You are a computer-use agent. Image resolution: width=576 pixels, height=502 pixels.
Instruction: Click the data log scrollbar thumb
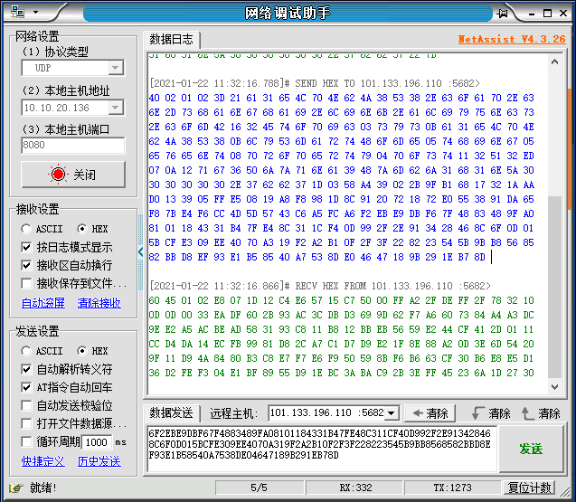[554, 287]
